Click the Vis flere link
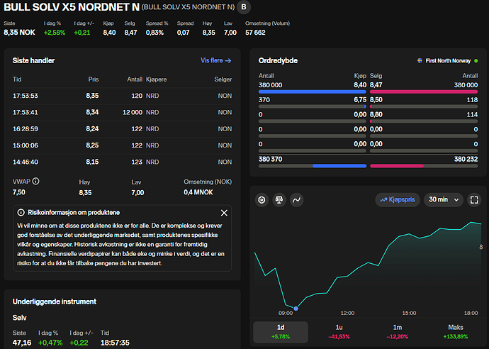489x349 pixels. point(216,60)
